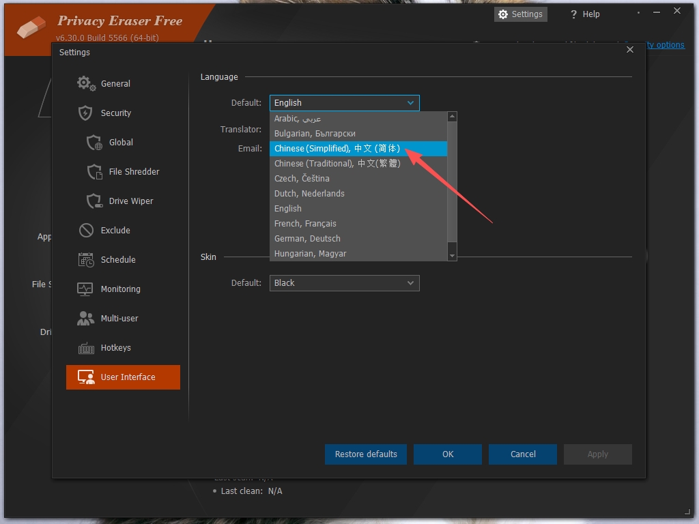Expand the Skin dropdown showing Black
The image size is (699, 524).
pos(344,283)
